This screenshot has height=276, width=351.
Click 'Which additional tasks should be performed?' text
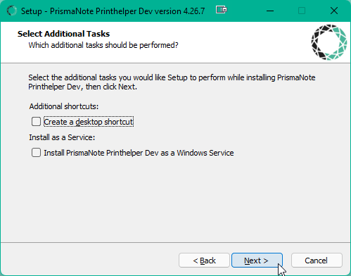coord(103,45)
